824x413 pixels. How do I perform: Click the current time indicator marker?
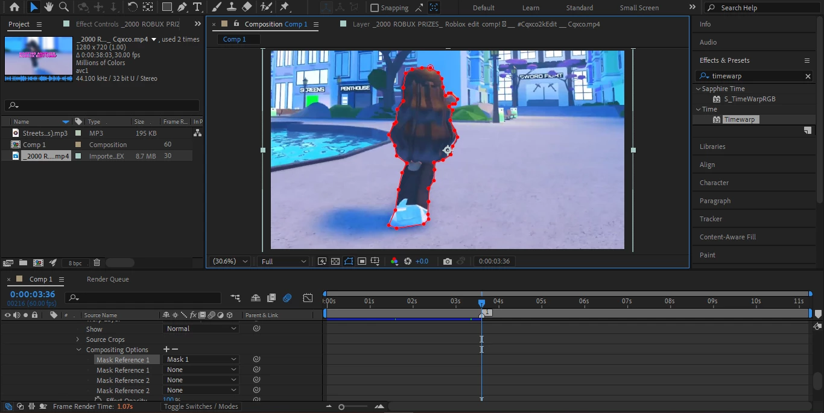click(x=481, y=303)
